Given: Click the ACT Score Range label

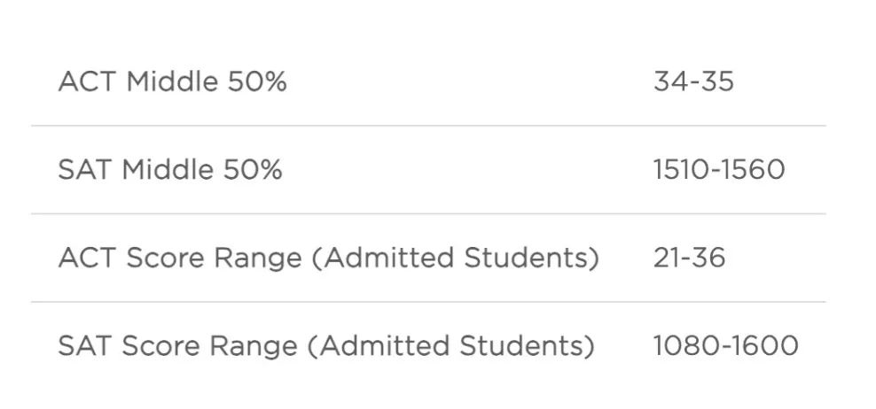Looking at the screenshot, I should click(x=328, y=258).
